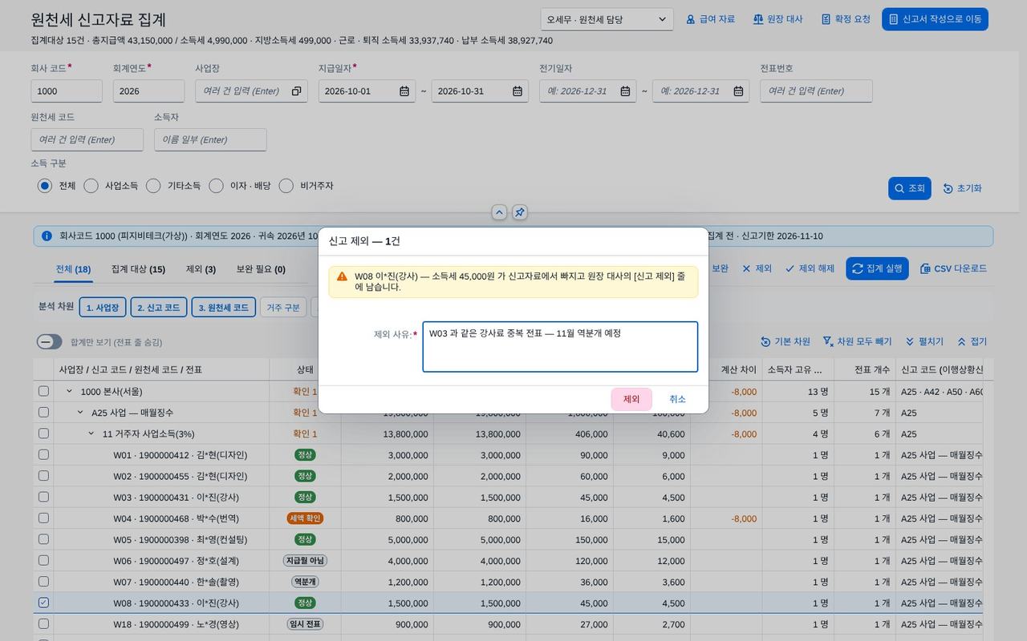Switch to 전체 (18) tab
This screenshot has height=641, width=1027.
point(73,269)
